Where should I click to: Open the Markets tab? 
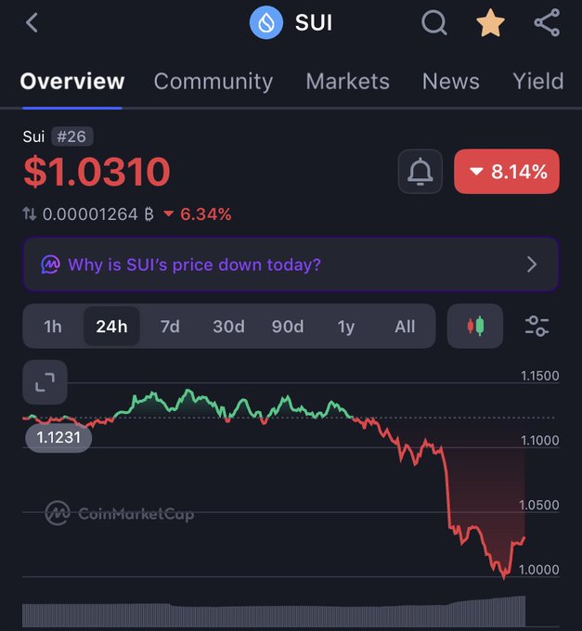(348, 82)
